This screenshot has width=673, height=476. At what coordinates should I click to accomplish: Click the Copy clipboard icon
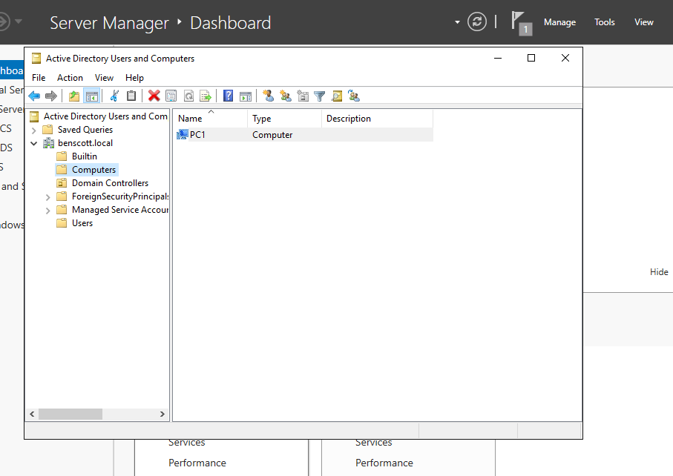131,96
